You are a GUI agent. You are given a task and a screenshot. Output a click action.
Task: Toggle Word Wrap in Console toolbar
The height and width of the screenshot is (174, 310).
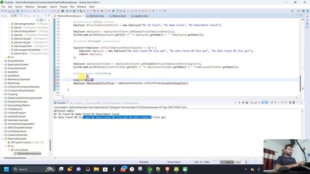259,102
